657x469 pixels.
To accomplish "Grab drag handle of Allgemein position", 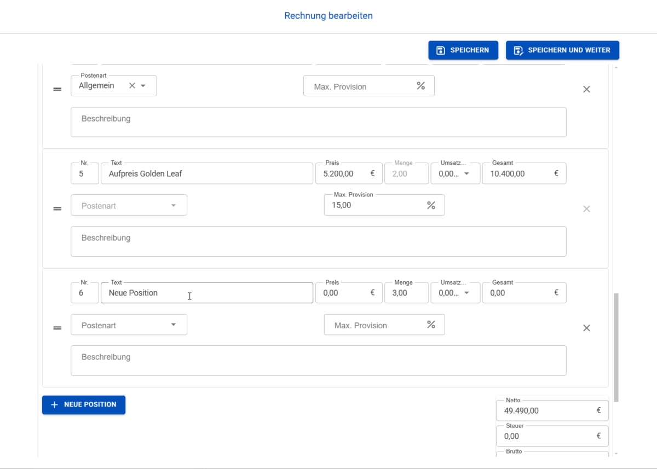I will coord(57,89).
